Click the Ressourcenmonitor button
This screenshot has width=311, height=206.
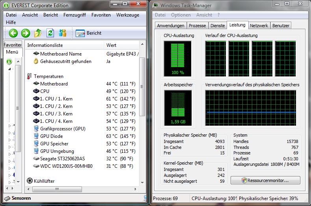(265, 180)
